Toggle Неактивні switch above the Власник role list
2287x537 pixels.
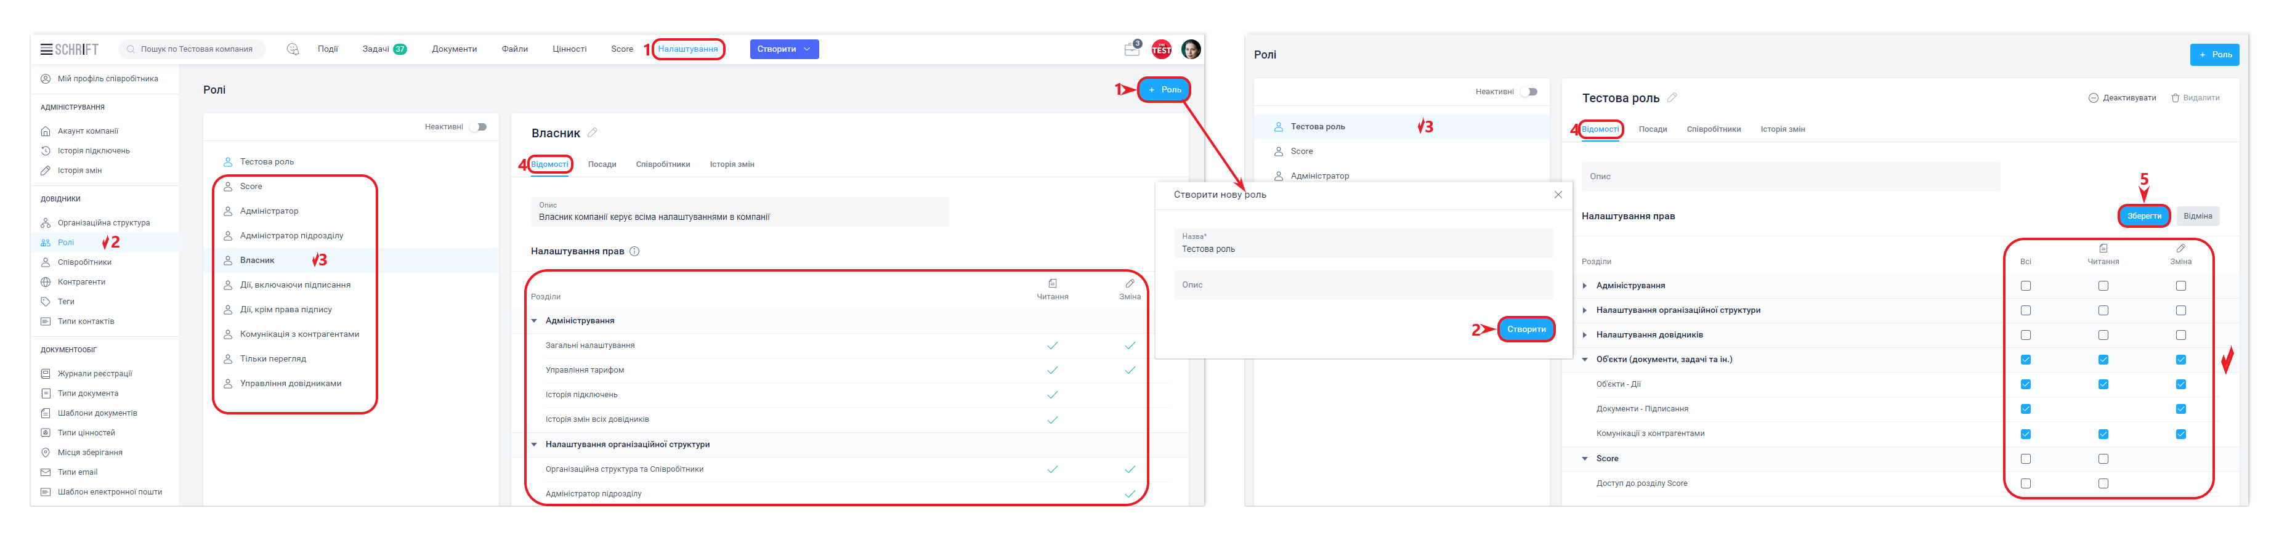click(479, 127)
